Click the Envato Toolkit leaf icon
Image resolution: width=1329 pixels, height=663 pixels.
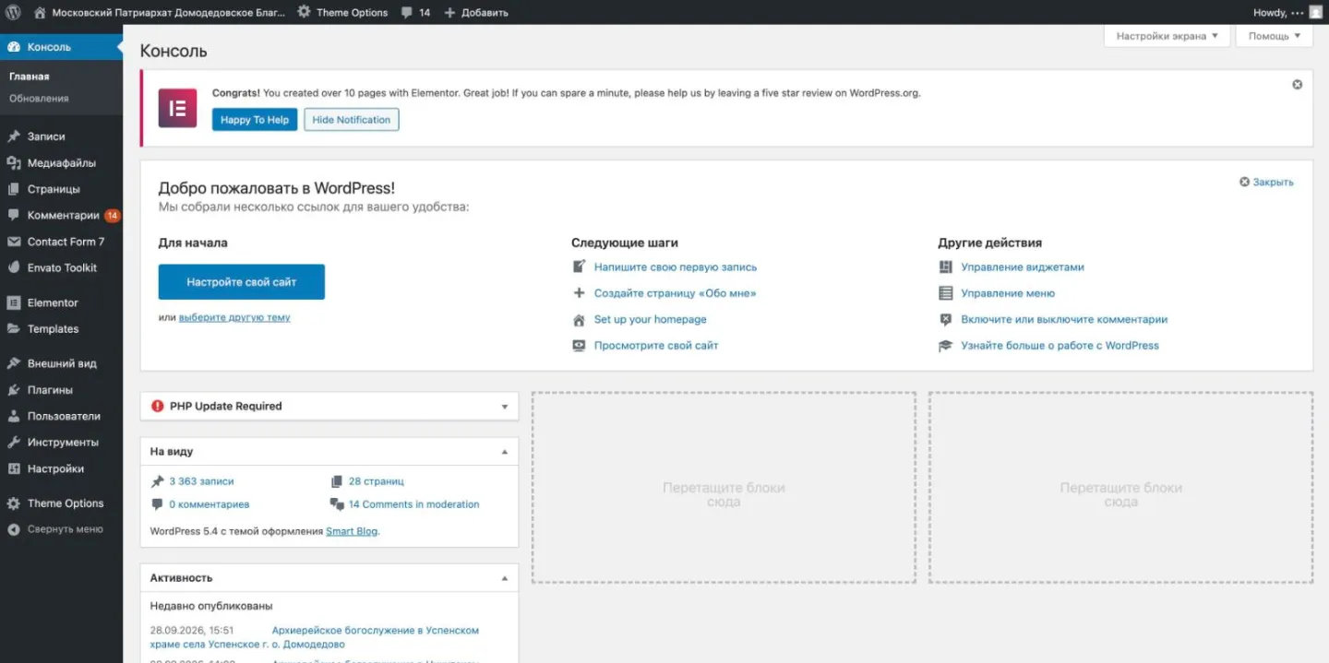13,267
